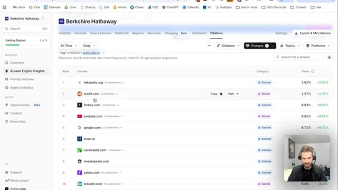This screenshot has width=338, height=190.
Task: Click the download icon beside domain search
Action: coord(329,57)
